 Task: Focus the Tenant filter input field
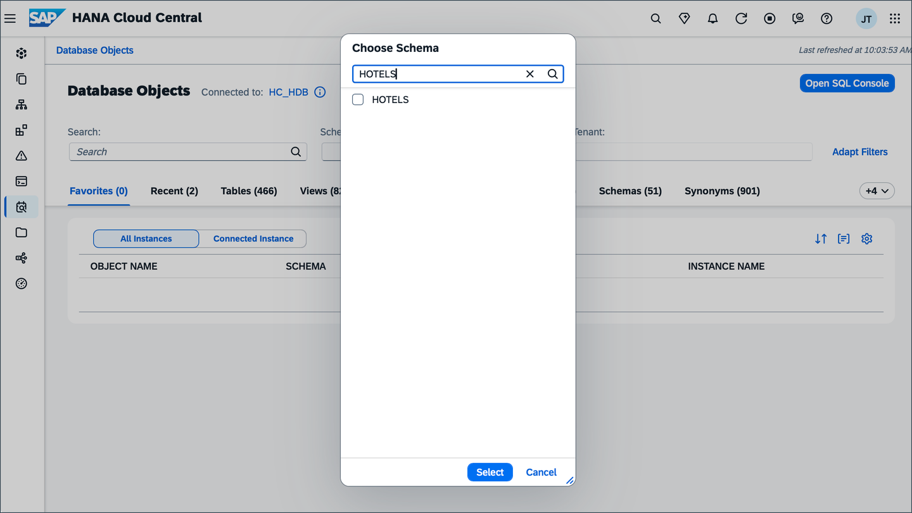click(693, 152)
